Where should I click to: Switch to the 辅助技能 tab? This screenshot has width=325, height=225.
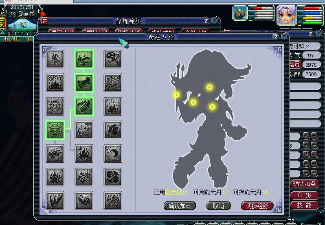coord(96,31)
